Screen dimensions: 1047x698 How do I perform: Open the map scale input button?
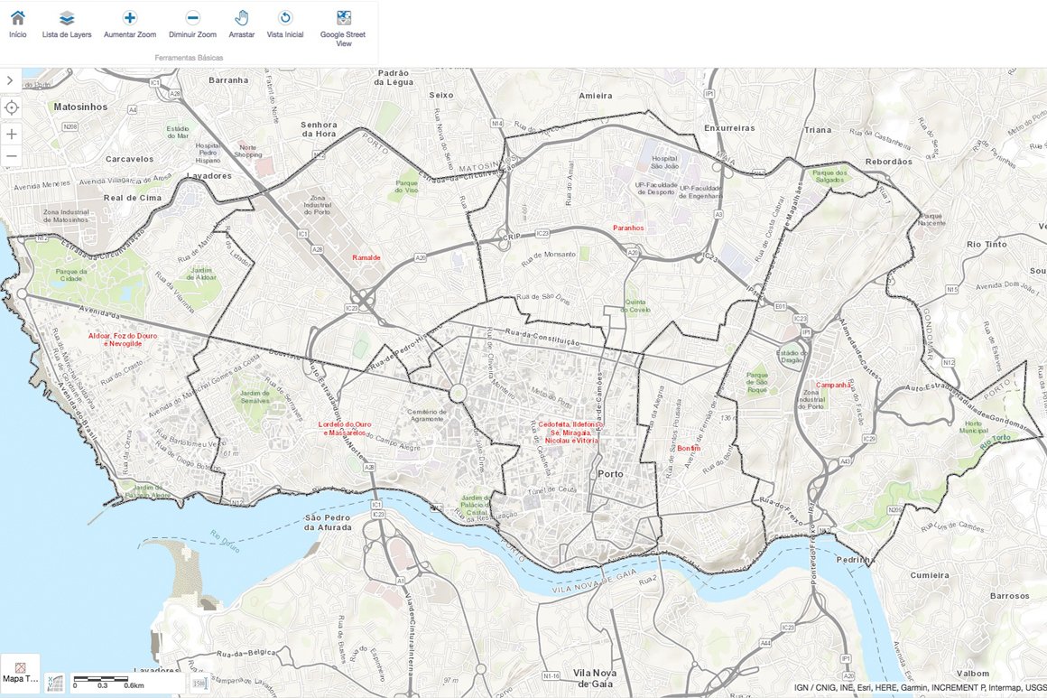coord(199,683)
